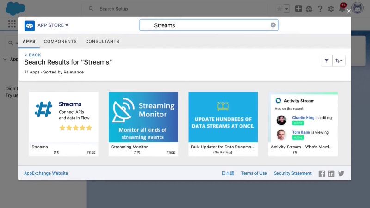370x208 pixels.
Task: Click the (11) rating count under Streams
Action: (x=56, y=153)
